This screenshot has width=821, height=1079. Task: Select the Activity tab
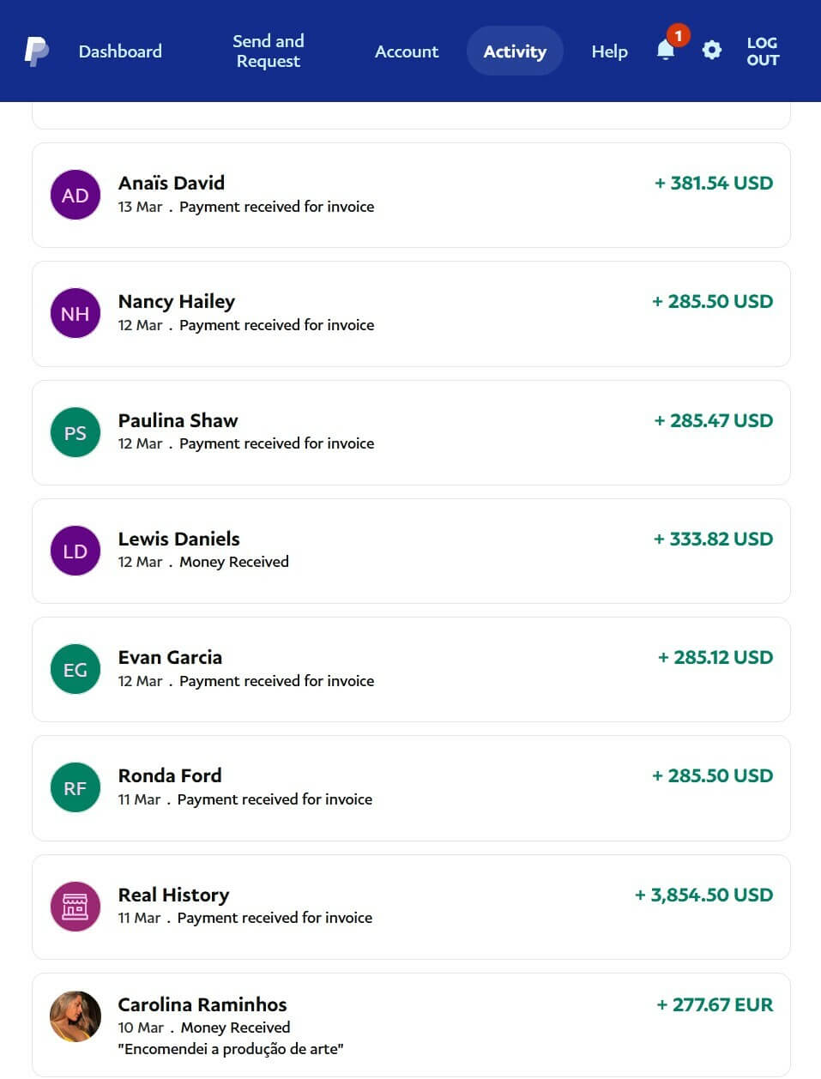[x=515, y=51]
